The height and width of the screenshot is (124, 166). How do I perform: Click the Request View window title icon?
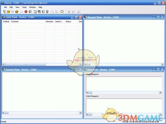85,17
